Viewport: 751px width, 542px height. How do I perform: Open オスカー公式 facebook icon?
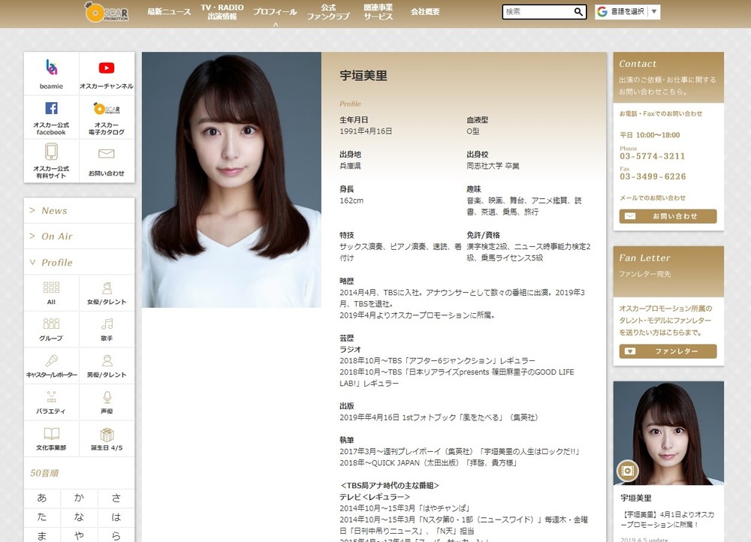51,110
